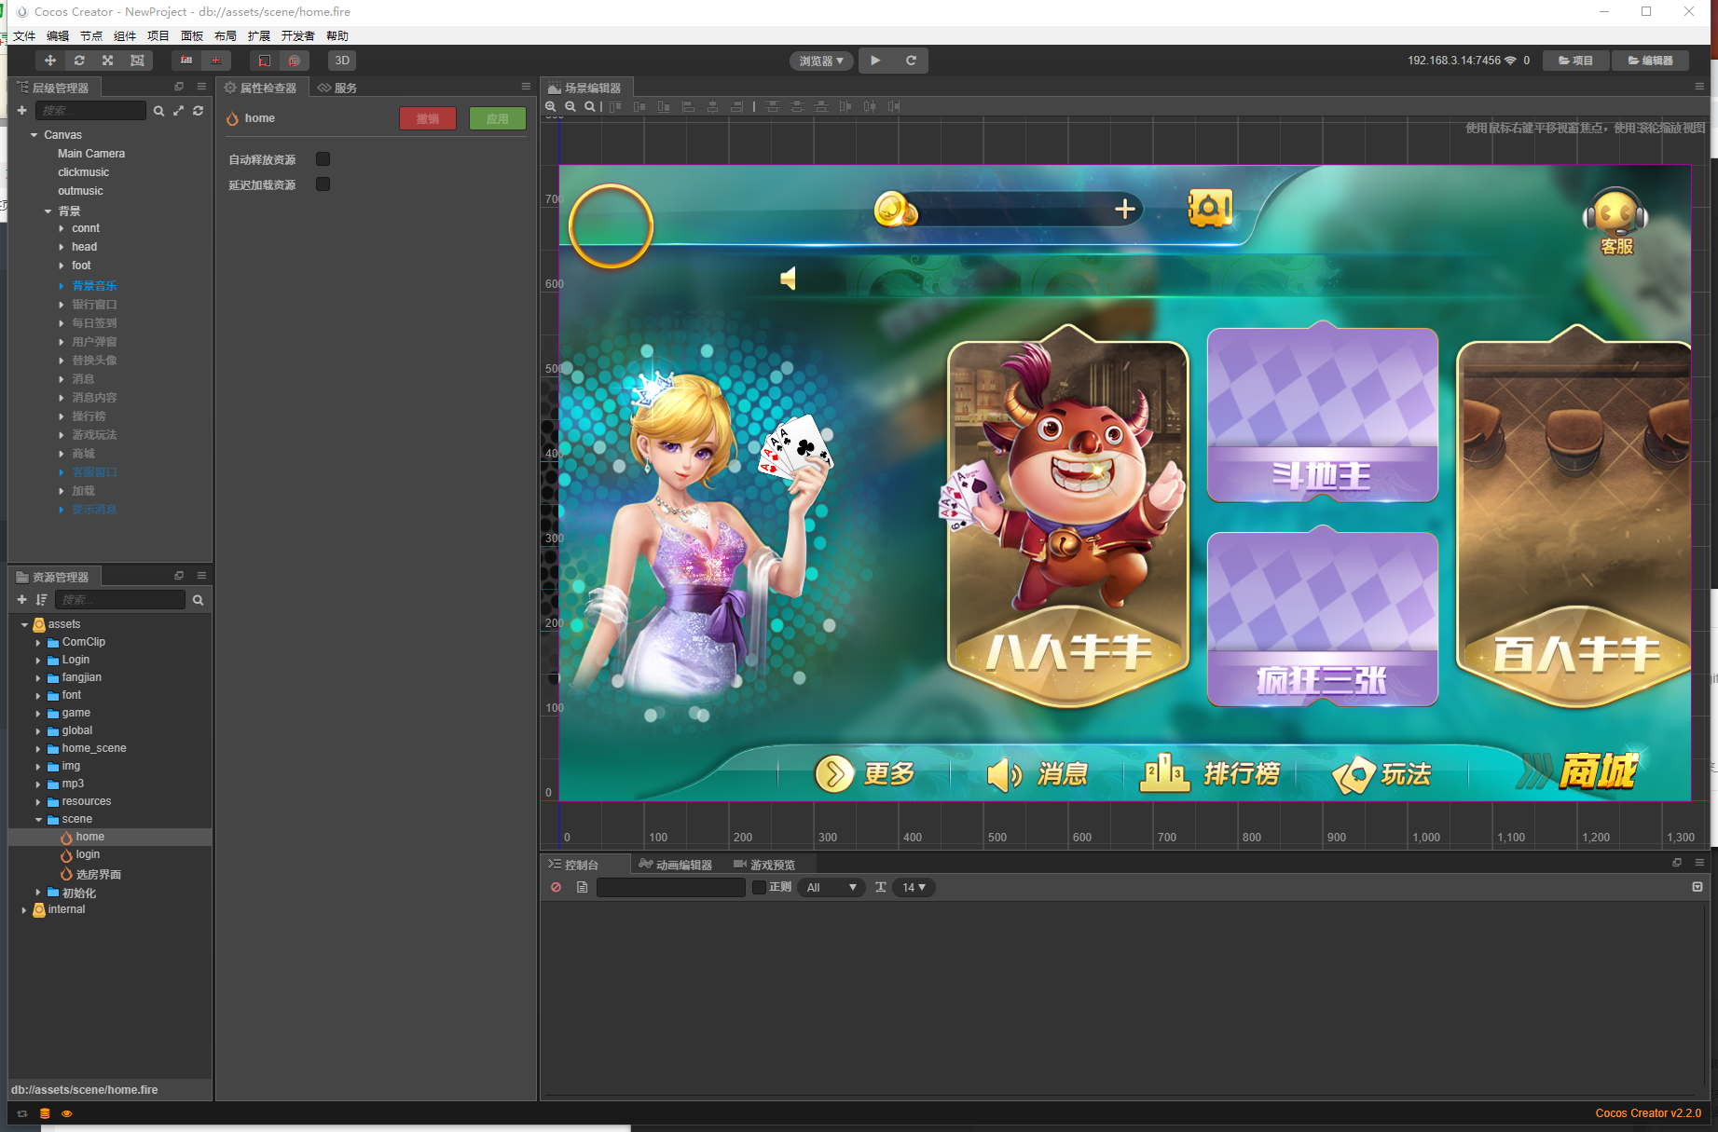Click the green 应用 apply button
Screen dimensions: 1718x1132
tap(498, 118)
